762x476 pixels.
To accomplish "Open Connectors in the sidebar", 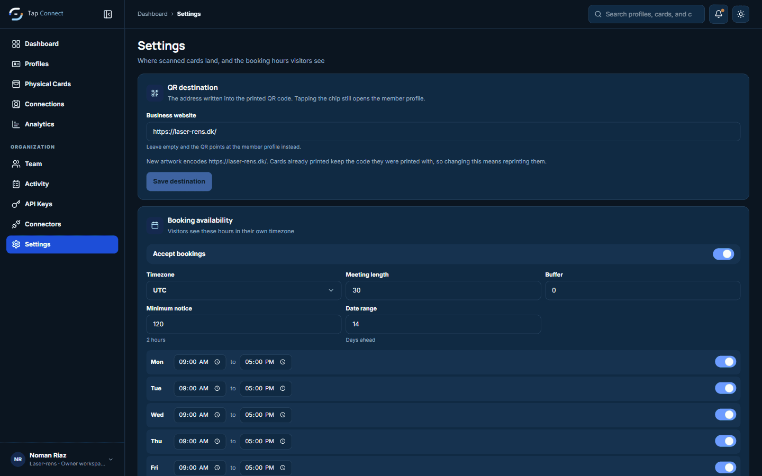I will pyautogui.click(x=62, y=224).
